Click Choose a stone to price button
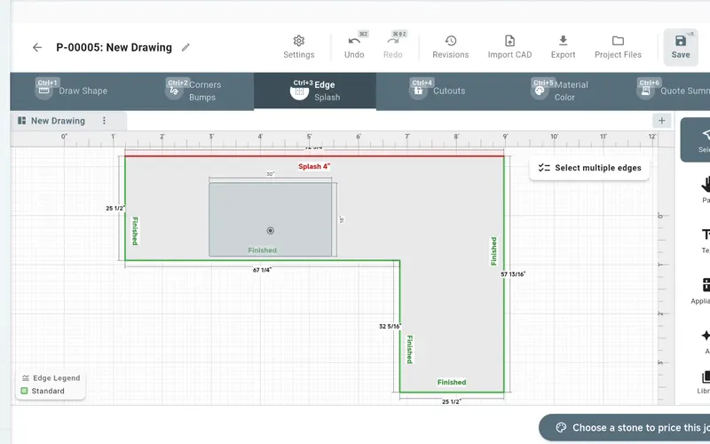Viewport: 710px width, 444px height. coord(625,428)
